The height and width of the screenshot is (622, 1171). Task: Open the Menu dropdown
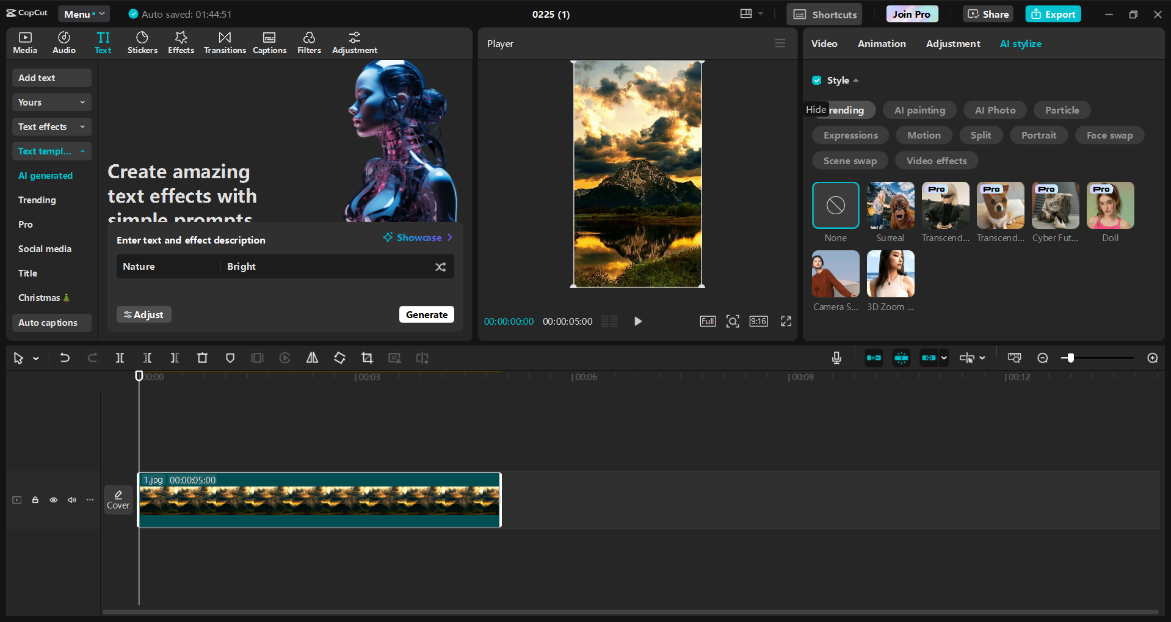[84, 13]
